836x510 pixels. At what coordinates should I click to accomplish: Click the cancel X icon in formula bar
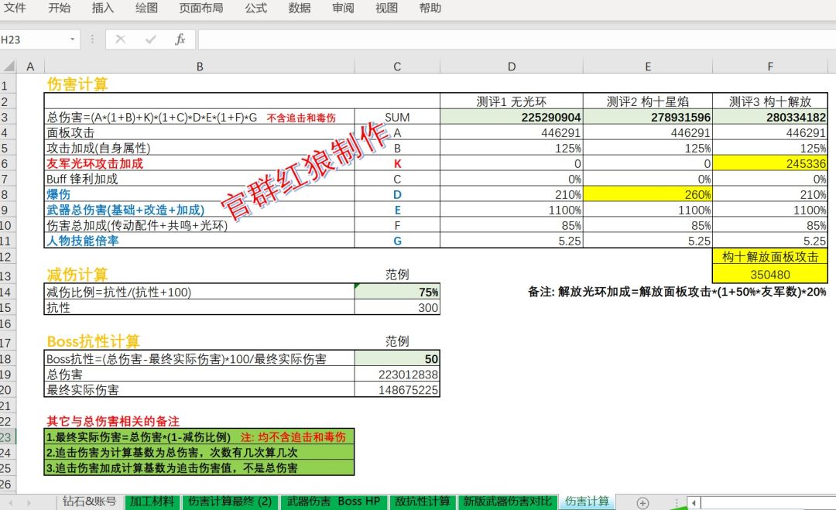coord(121,39)
